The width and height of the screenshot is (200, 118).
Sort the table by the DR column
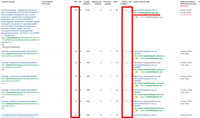tap(76, 2)
